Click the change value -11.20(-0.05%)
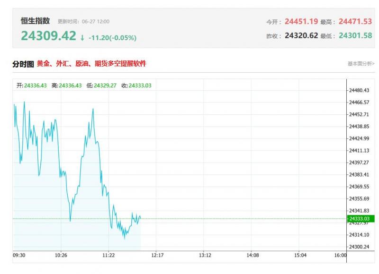Image resolution: width=379 pixels, height=274 pixels. click(112, 38)
